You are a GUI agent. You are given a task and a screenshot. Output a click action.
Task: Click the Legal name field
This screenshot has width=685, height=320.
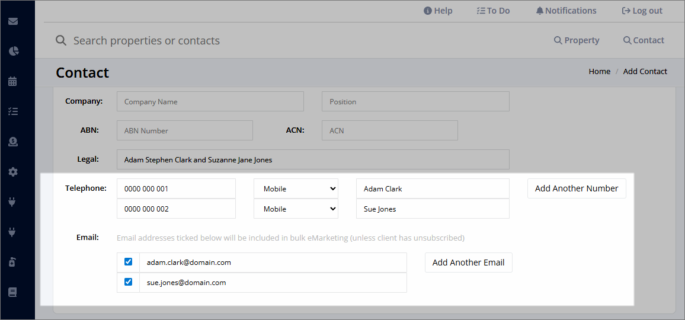pos(313,159)
